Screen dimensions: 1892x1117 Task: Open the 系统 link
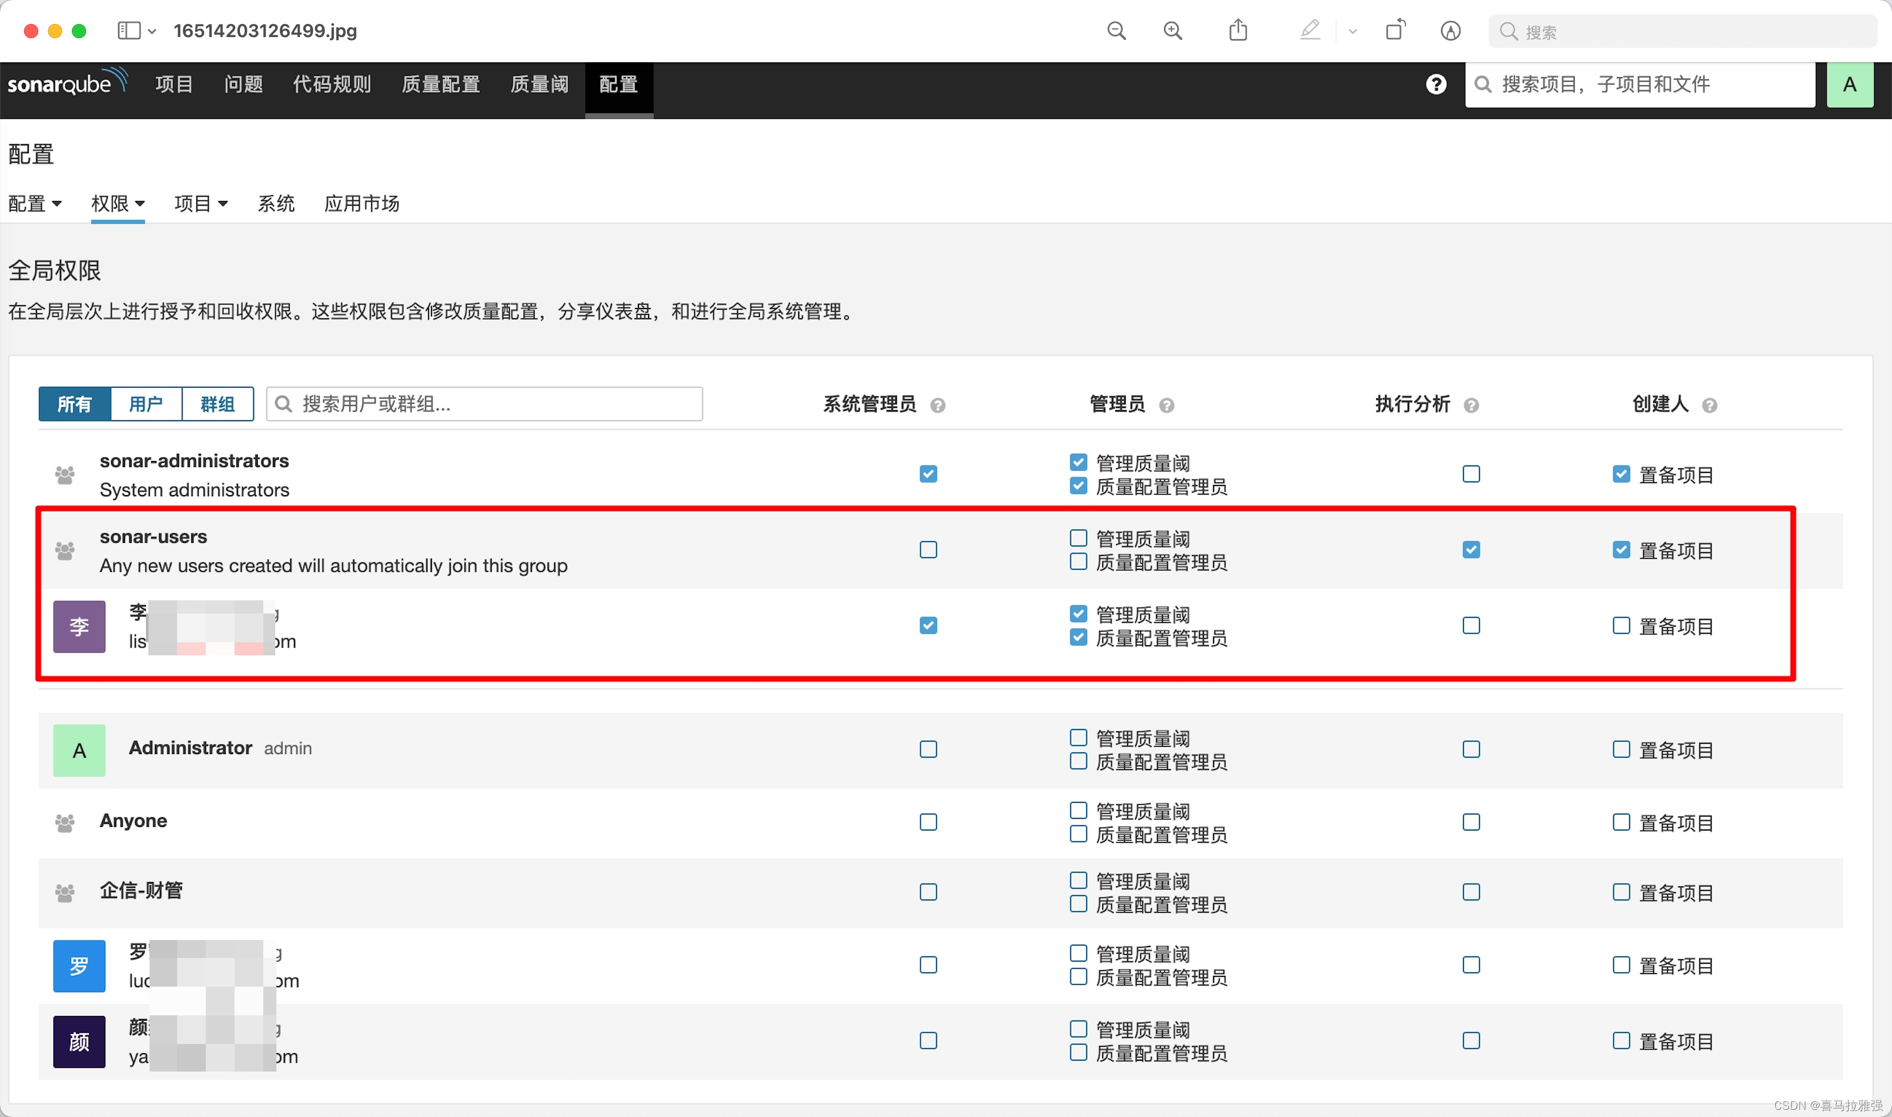(x=276, y=204)
